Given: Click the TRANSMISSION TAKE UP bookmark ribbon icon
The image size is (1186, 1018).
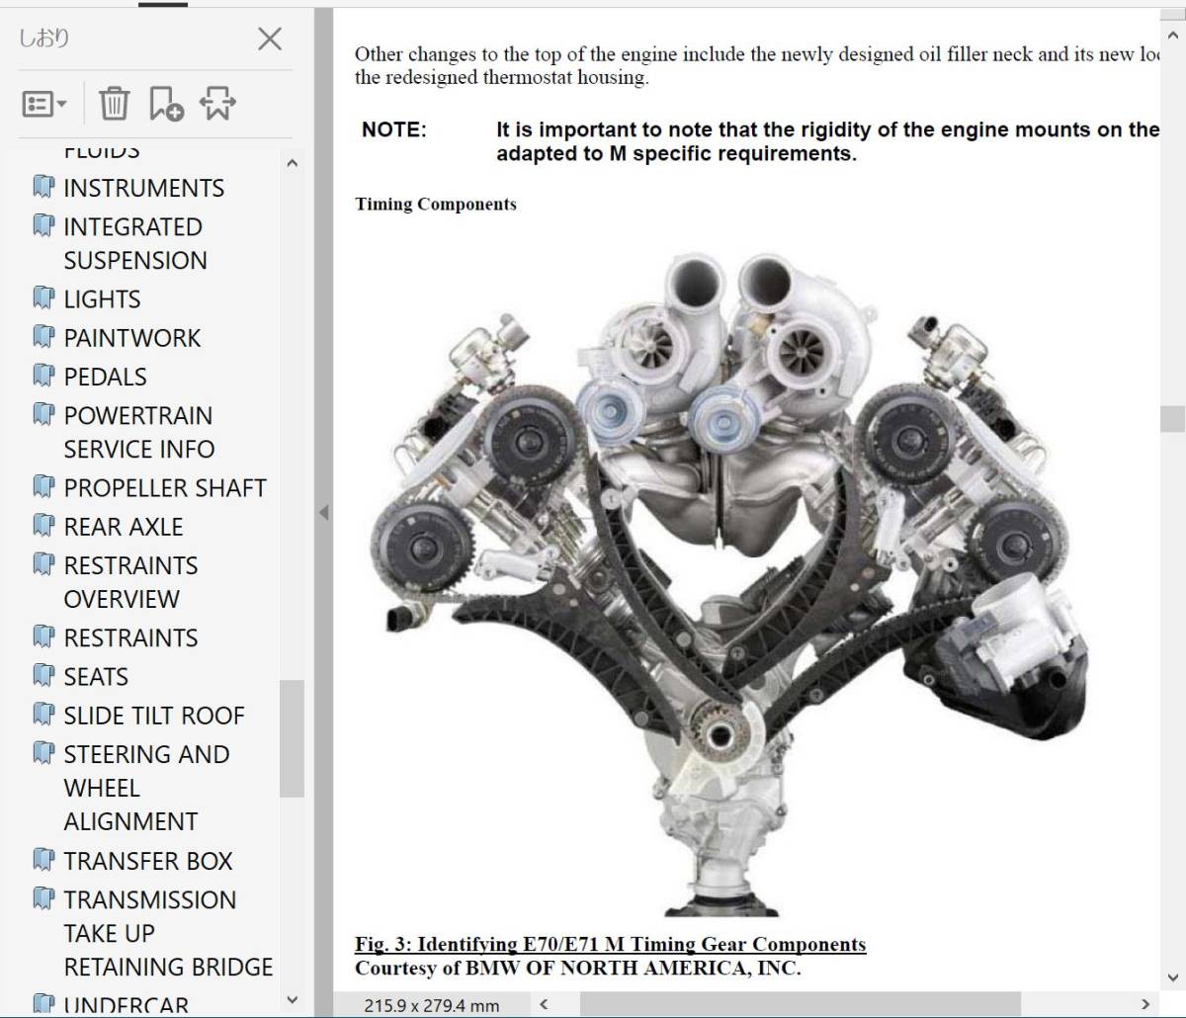Looking at the screenshot, I should 43,899.
